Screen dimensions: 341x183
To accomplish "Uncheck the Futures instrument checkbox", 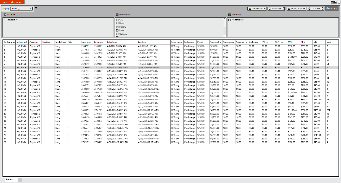I will tap(118, 27).
